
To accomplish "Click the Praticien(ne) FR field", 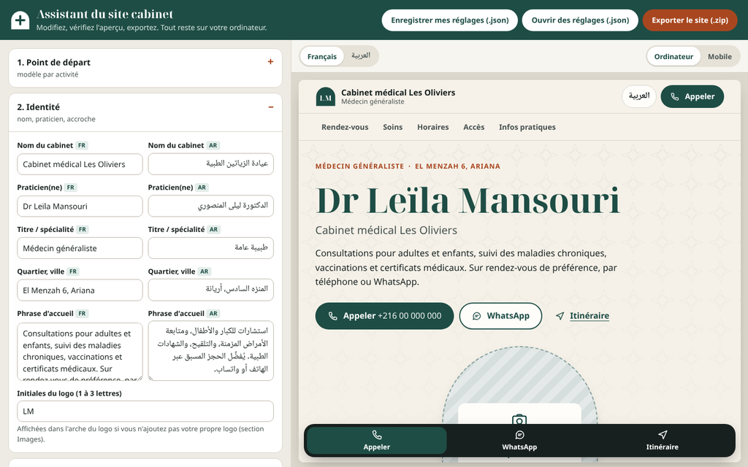I will click(80, 207).
